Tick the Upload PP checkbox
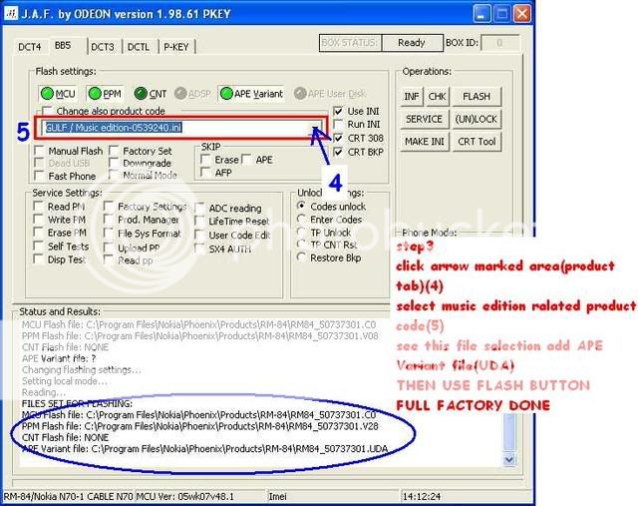 coord(109,248)
